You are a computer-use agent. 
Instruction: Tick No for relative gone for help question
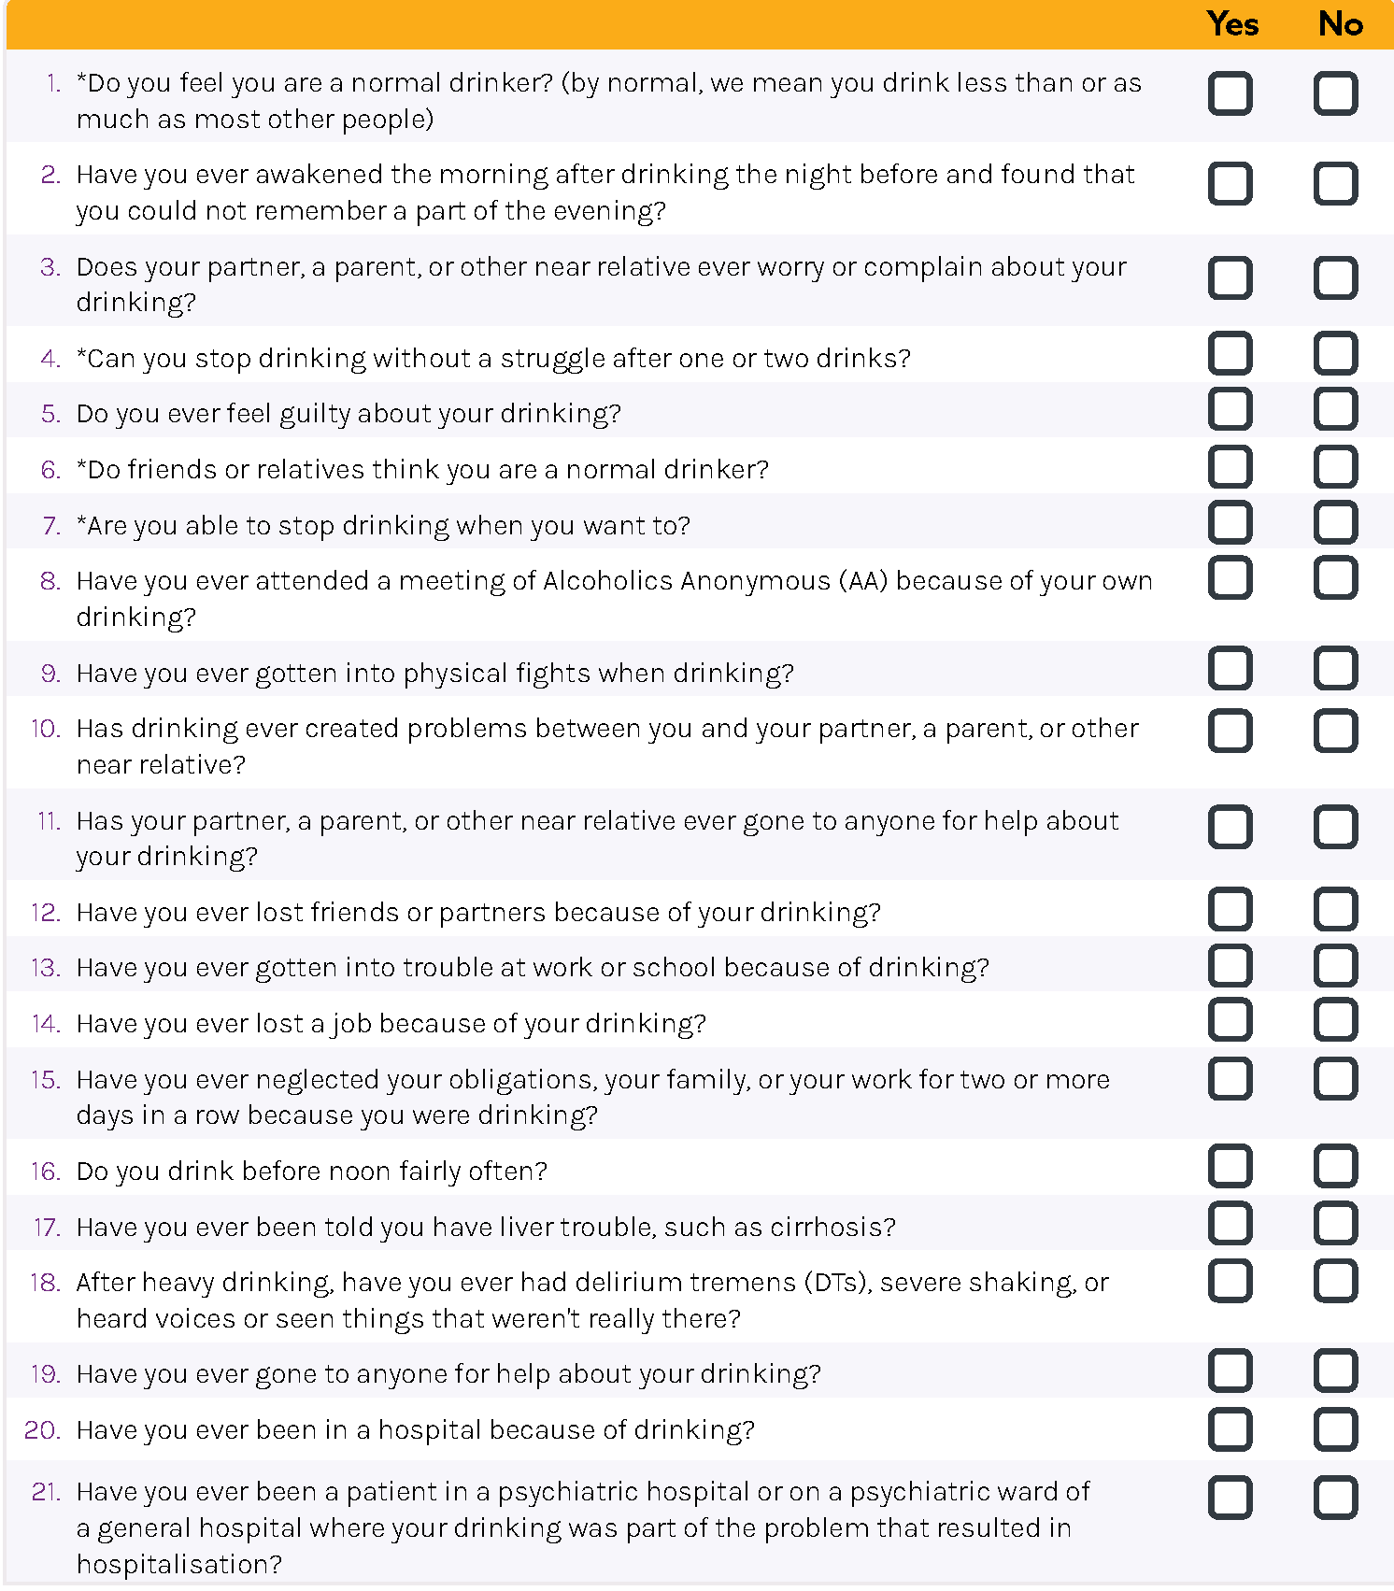point(1335,827)
